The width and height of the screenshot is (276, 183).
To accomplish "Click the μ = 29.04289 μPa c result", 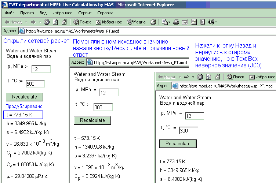I will (27, 176).
